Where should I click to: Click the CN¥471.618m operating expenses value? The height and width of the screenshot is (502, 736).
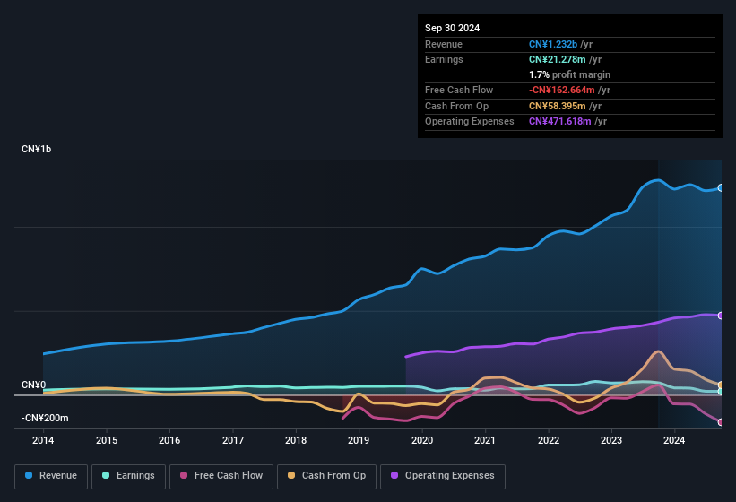(560, 122)
